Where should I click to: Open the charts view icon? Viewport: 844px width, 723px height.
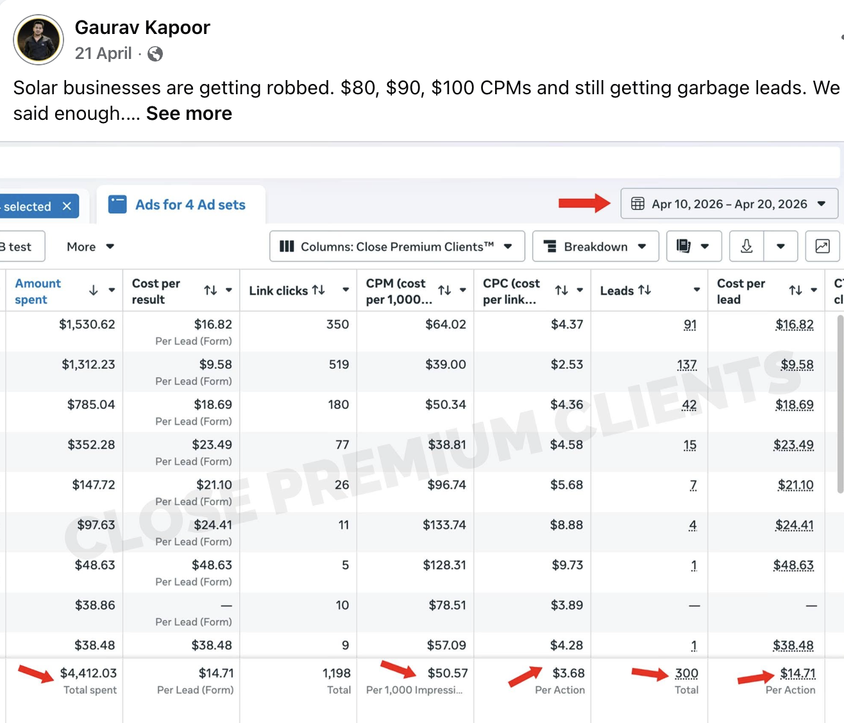point(822,247)
